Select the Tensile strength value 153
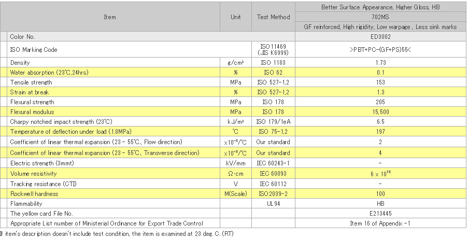 [380, 82]
